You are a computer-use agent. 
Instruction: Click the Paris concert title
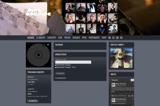30,94
